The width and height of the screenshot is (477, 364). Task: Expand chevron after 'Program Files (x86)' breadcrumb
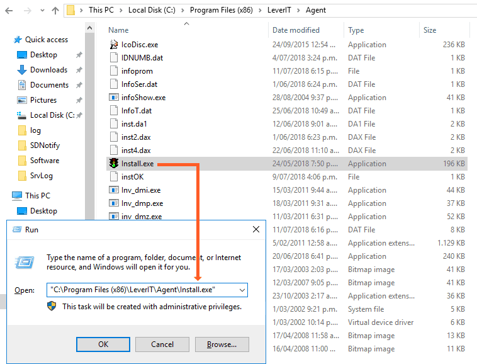point(260,10)
